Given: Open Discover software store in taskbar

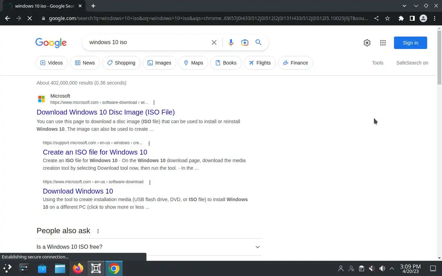Looking at the screenshot, I should coord(42,268).
